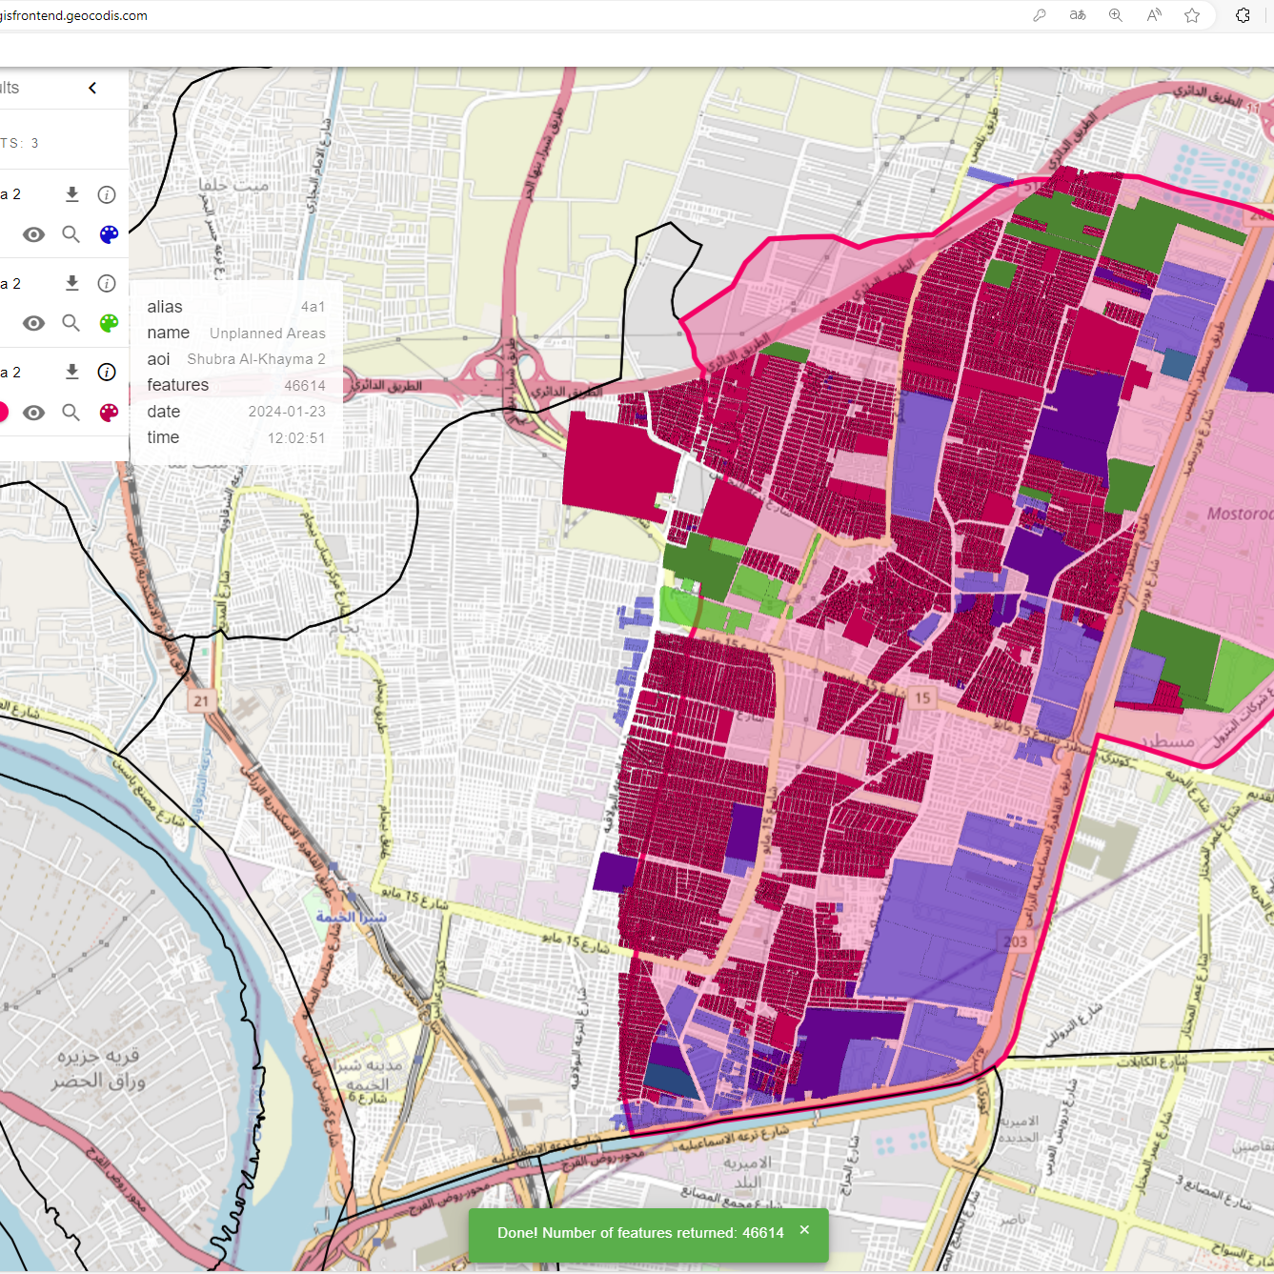Open the green palette style picker
The image size is (1274, 1274).
pyautogui.click(x=109, y=323)
